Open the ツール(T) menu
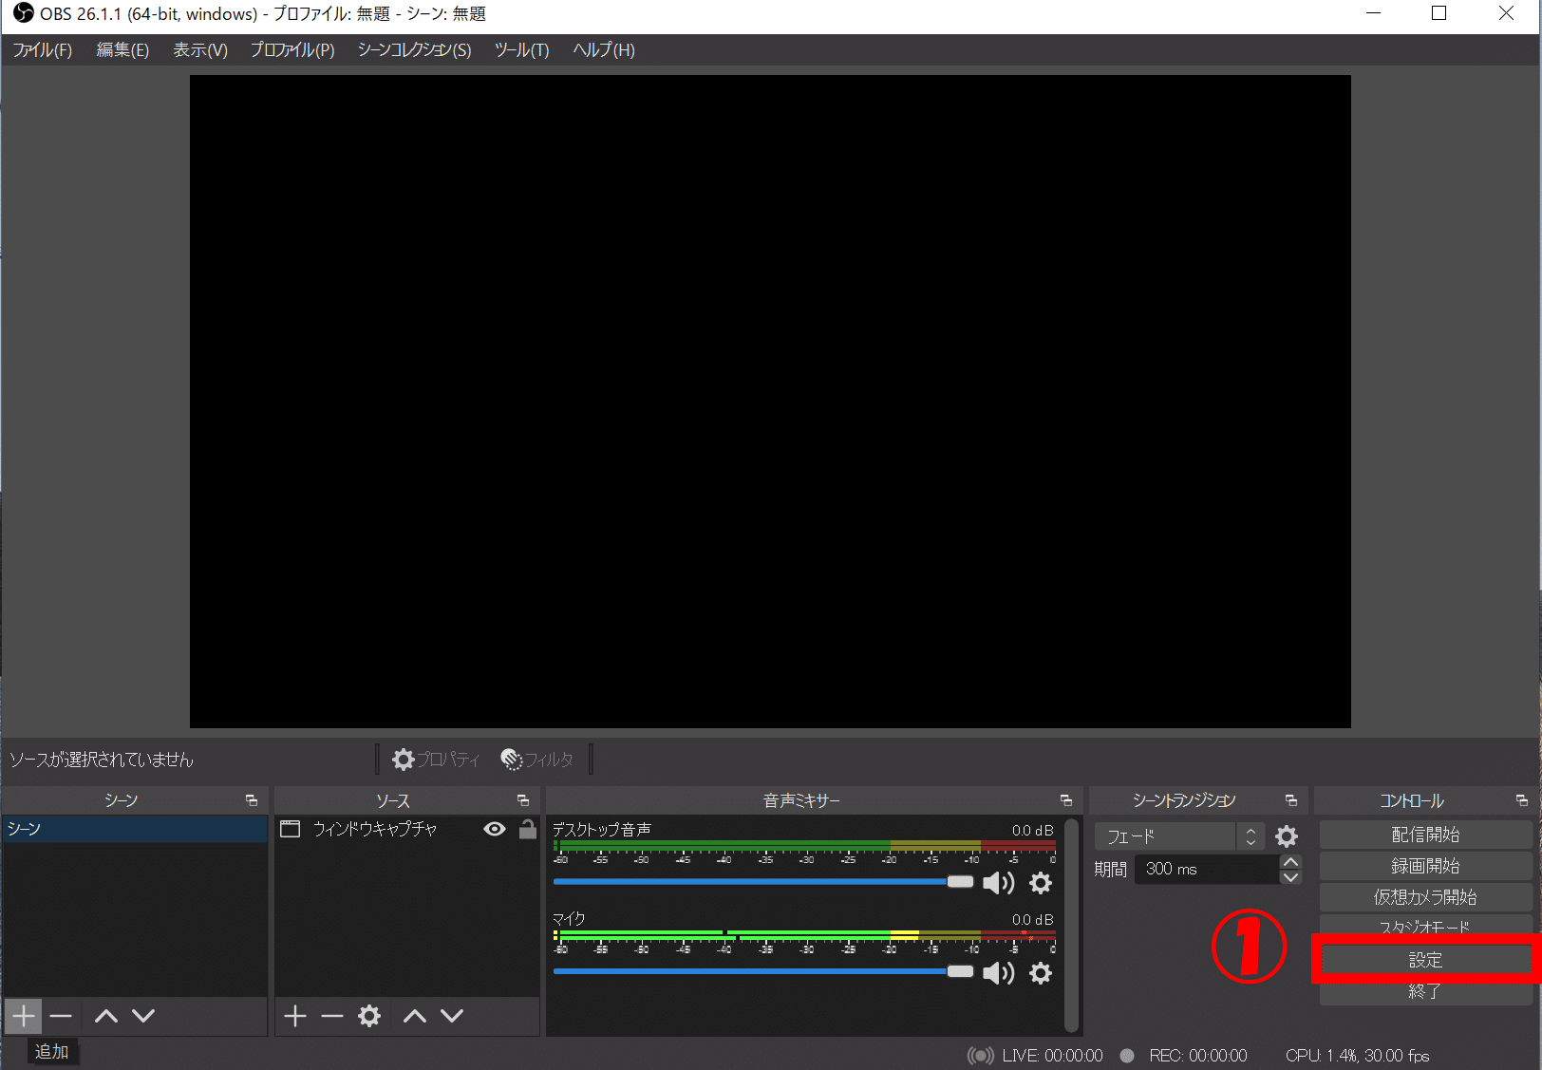 (x=521, y=50)
